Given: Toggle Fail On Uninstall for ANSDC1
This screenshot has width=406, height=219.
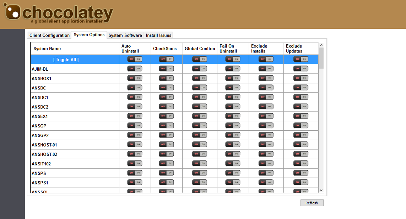Looking at the screenshot, I should pos(233,97).
